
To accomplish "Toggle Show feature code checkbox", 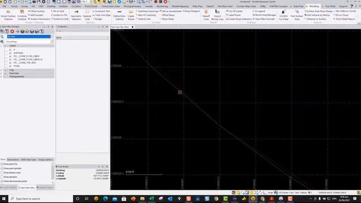I will [x=2, y=173].
